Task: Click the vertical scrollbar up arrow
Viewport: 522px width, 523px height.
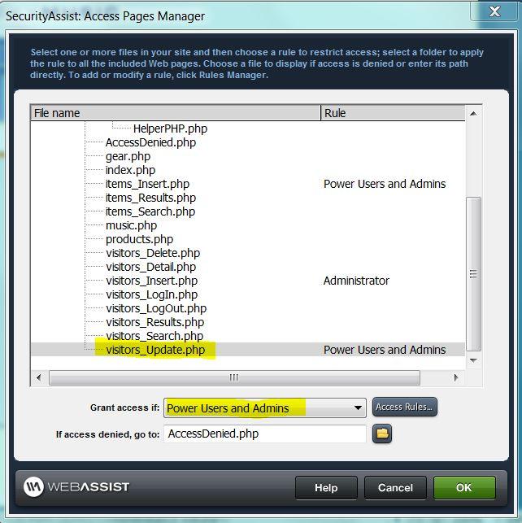Action: [x=473, y=114]
